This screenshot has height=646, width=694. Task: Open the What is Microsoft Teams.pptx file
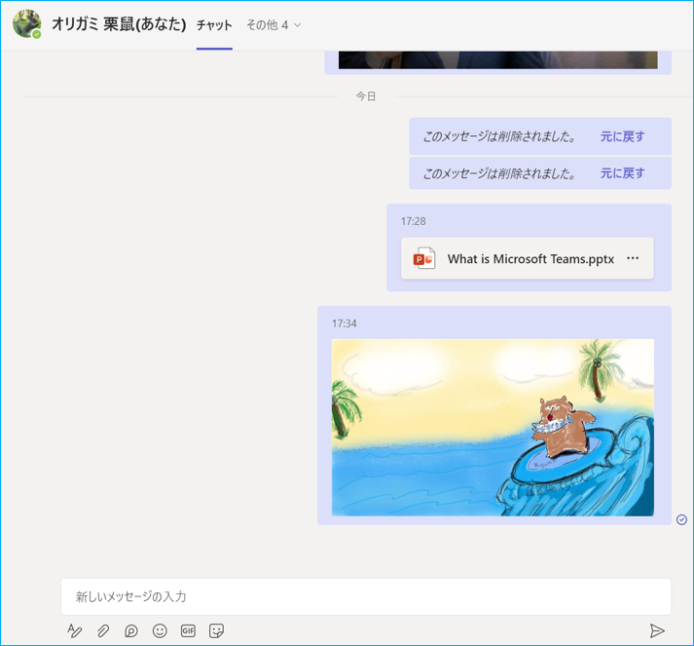530,259
